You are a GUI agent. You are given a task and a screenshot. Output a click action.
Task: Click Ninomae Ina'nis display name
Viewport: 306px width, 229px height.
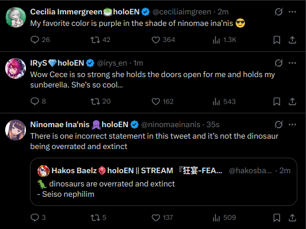pyautogui.click(x=60, y=124)
